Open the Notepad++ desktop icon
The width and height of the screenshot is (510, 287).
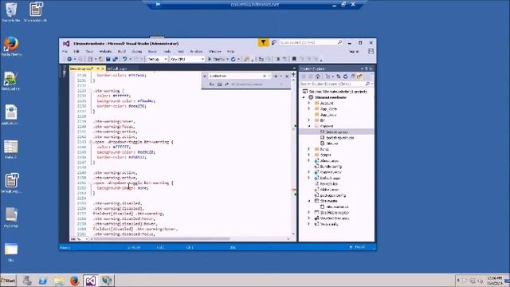10,81
